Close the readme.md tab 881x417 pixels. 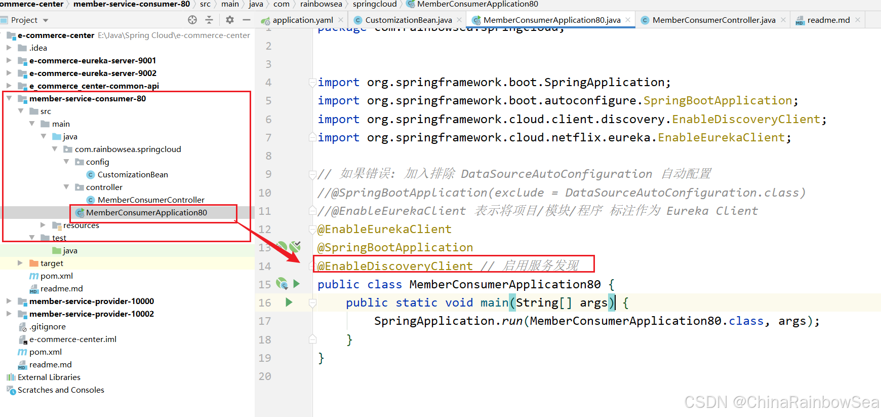(x=858, y=20)
